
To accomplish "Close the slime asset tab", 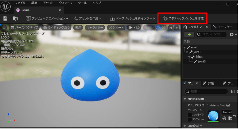I will point(60,10).
